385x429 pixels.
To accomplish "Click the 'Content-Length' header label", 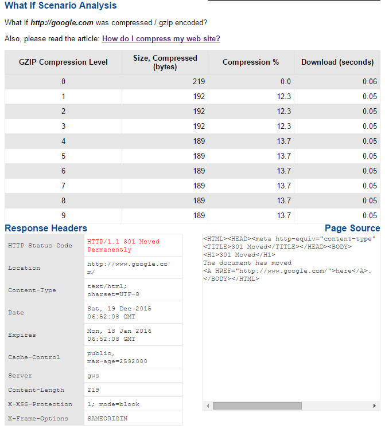I will click(36, 390).
